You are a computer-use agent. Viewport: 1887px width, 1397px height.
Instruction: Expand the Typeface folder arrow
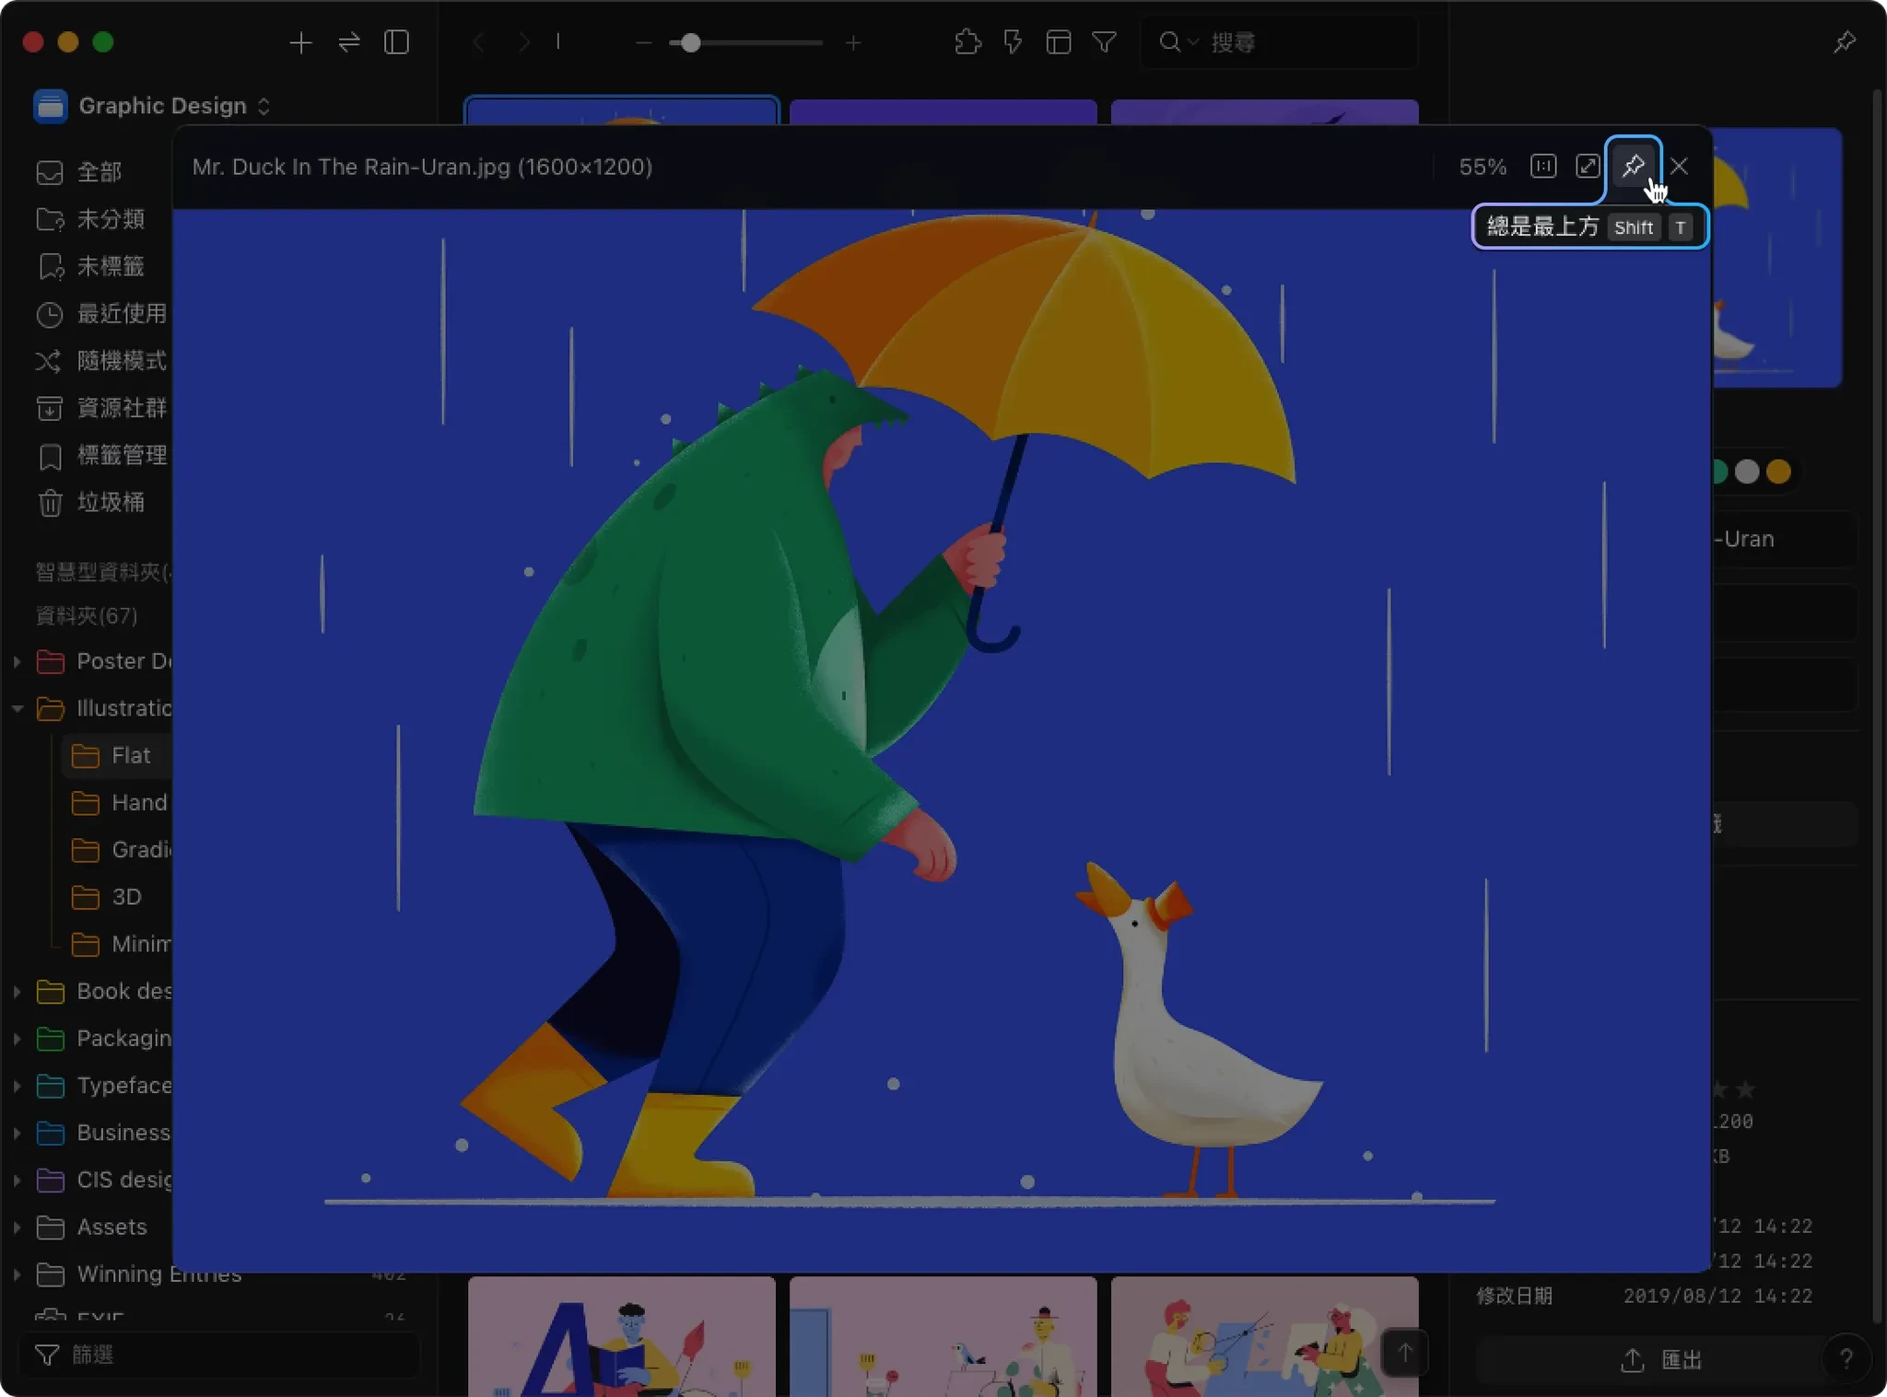point(18,1086)
